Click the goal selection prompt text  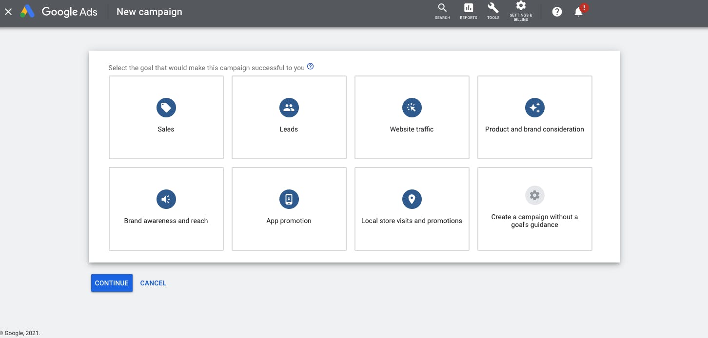206,68
